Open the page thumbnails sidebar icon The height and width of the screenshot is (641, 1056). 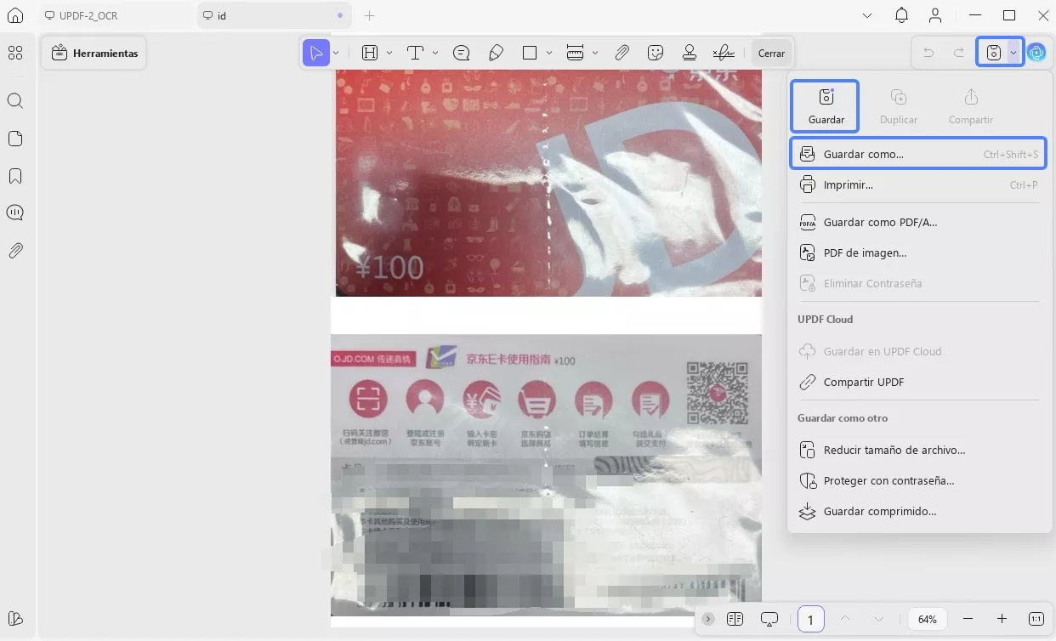(15, 139)
